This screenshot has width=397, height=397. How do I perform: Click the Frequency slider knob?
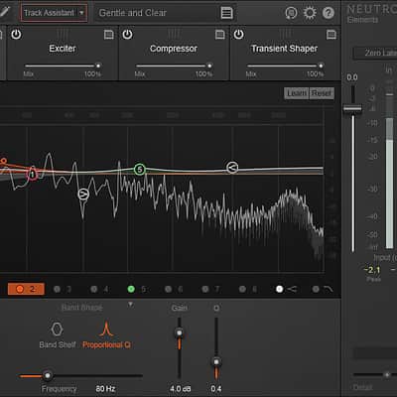[x=48, y=375]
